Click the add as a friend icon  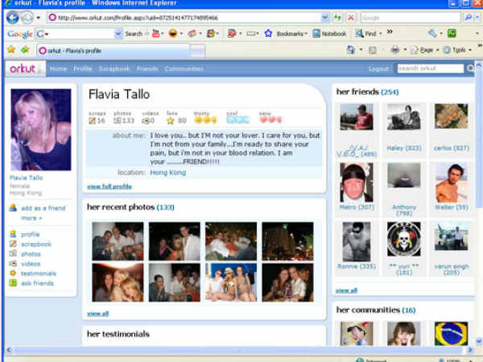pos(13,208)
